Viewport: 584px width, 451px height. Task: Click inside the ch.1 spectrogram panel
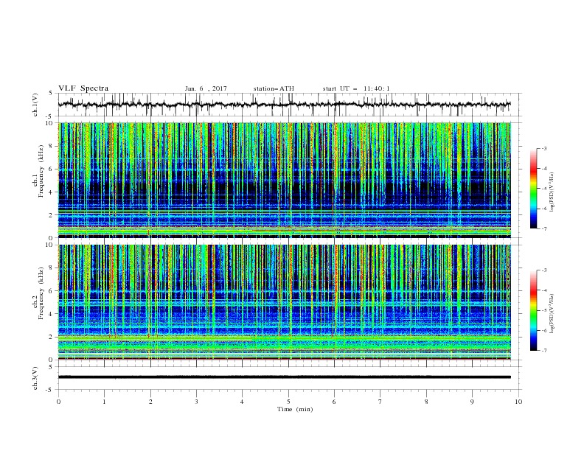(284, 180)
